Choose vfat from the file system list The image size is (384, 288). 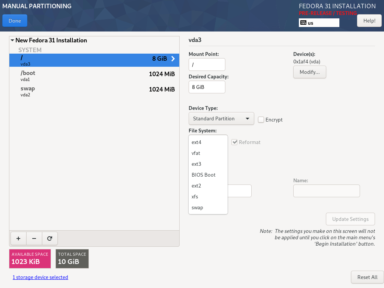(208, 153)
